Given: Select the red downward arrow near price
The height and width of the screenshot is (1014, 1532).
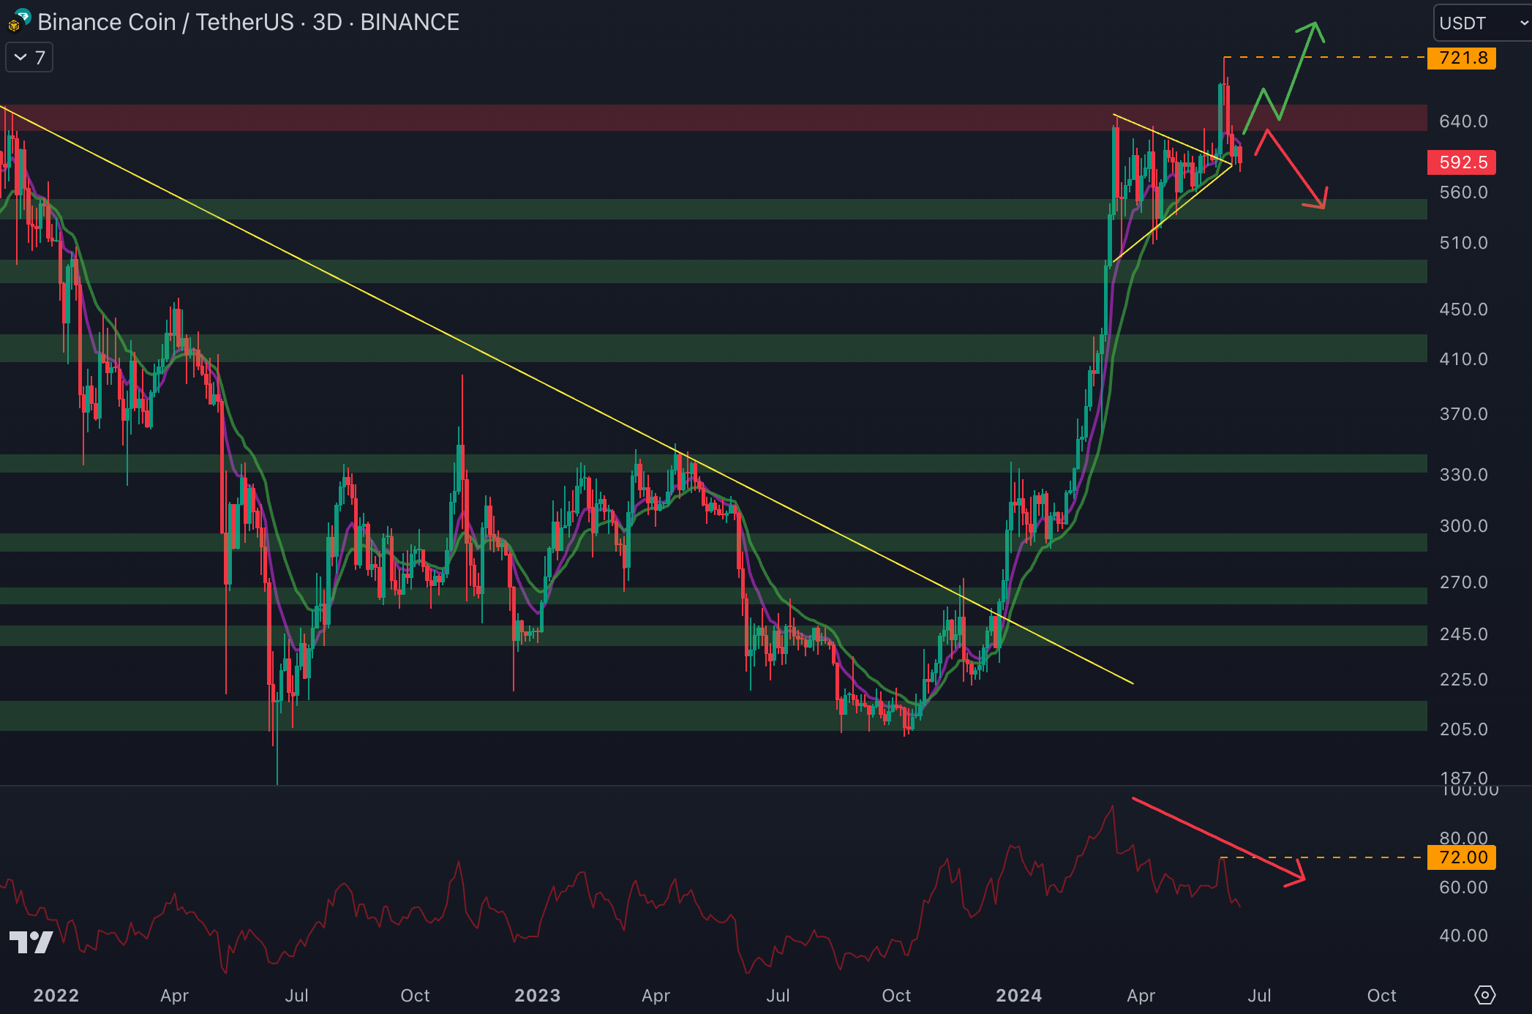Looking at the screenshot, I should pos(1296,170).
